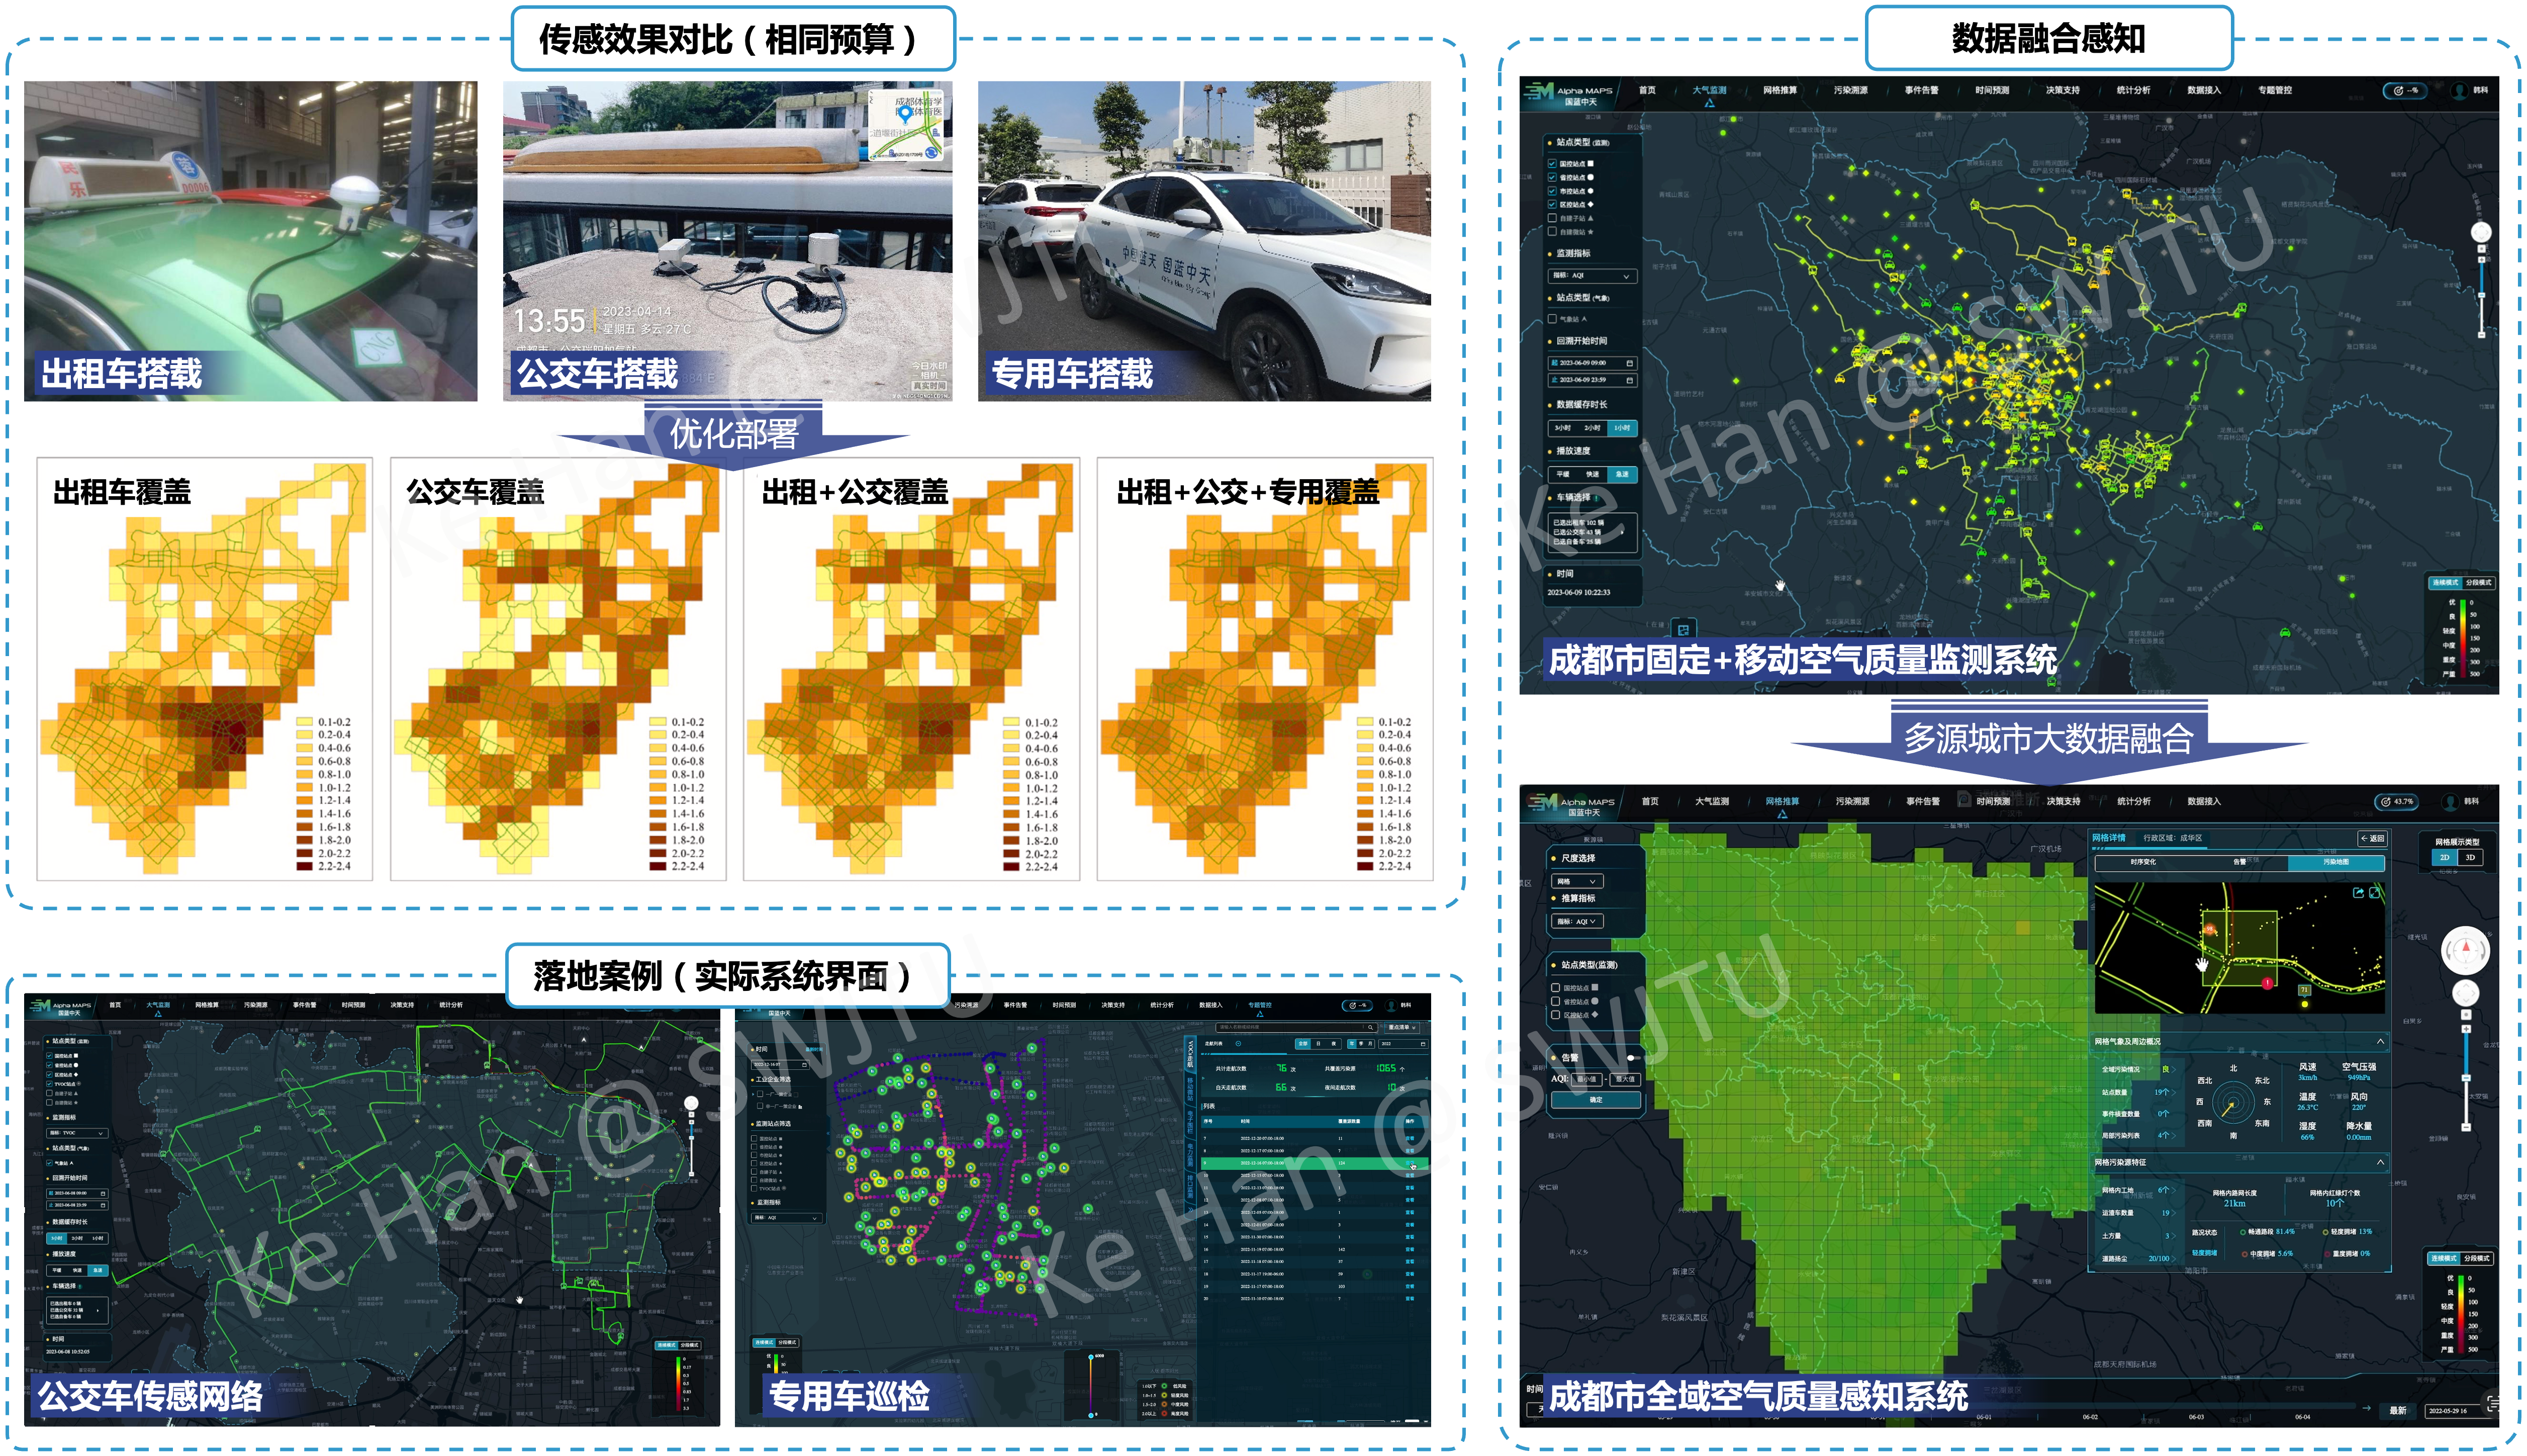The width and height of the screenshot is (2527, 1456).
Task: Click 最小值 AQI input field
Action: 1587,1080
